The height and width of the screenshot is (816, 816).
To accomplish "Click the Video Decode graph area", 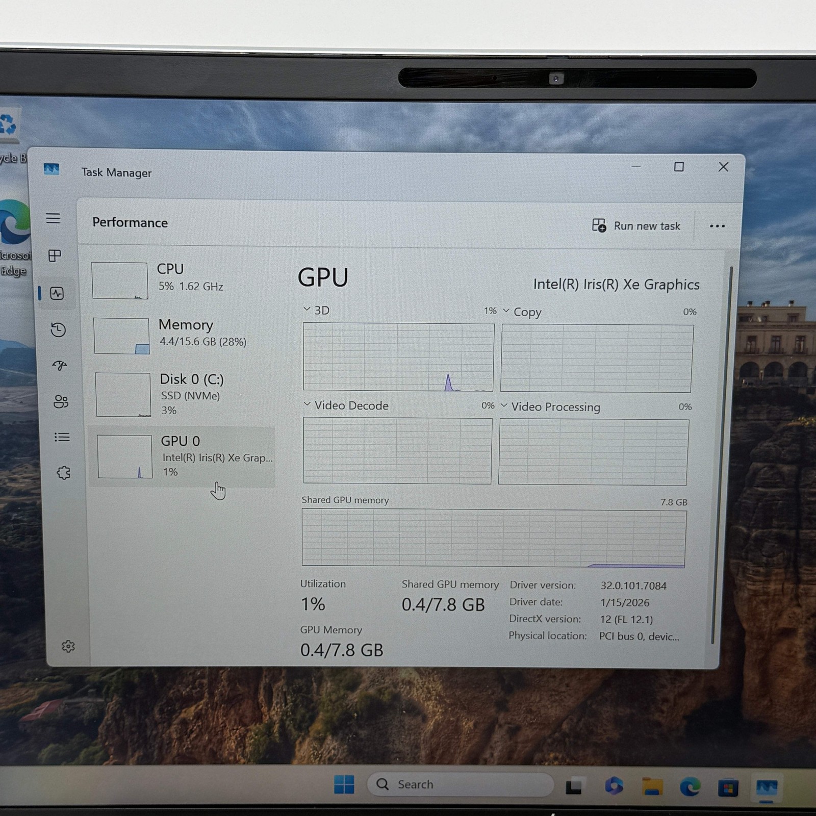I will 397,450.
